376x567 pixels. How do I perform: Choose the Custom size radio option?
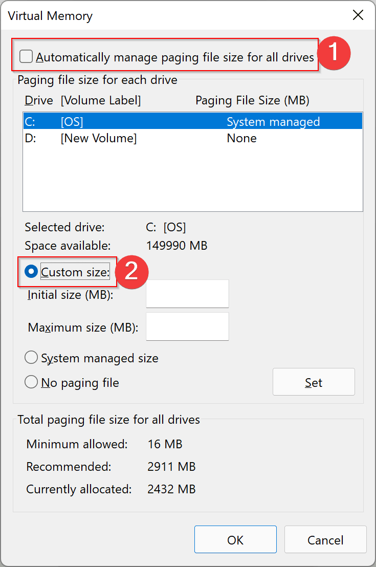[31, 272]
